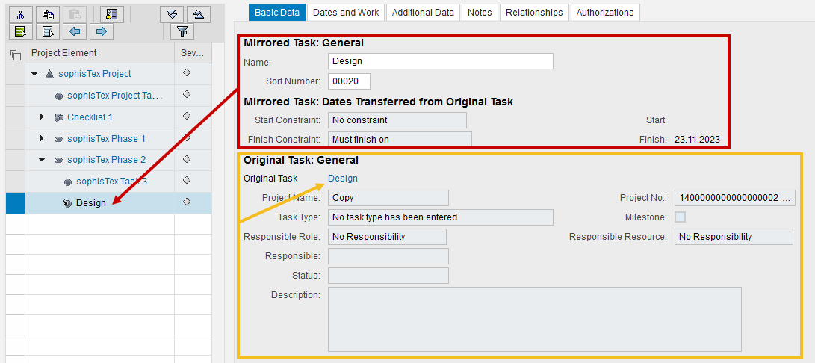Select sophisTex Task 3 in tree

coord(111,181)
